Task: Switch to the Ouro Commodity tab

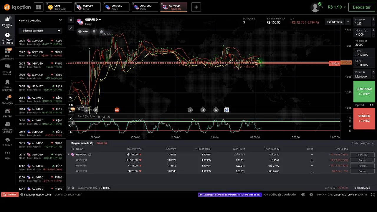Action: pyautogui.click(x=59, y=7)
